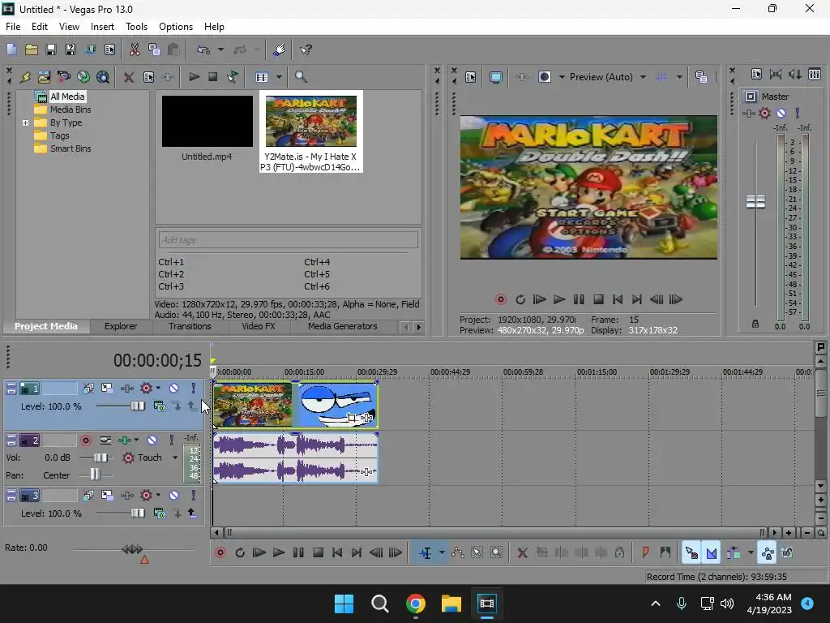Screen dimensions: 830x623
Task: Solo audio Track 2
Action: point(172,440)
